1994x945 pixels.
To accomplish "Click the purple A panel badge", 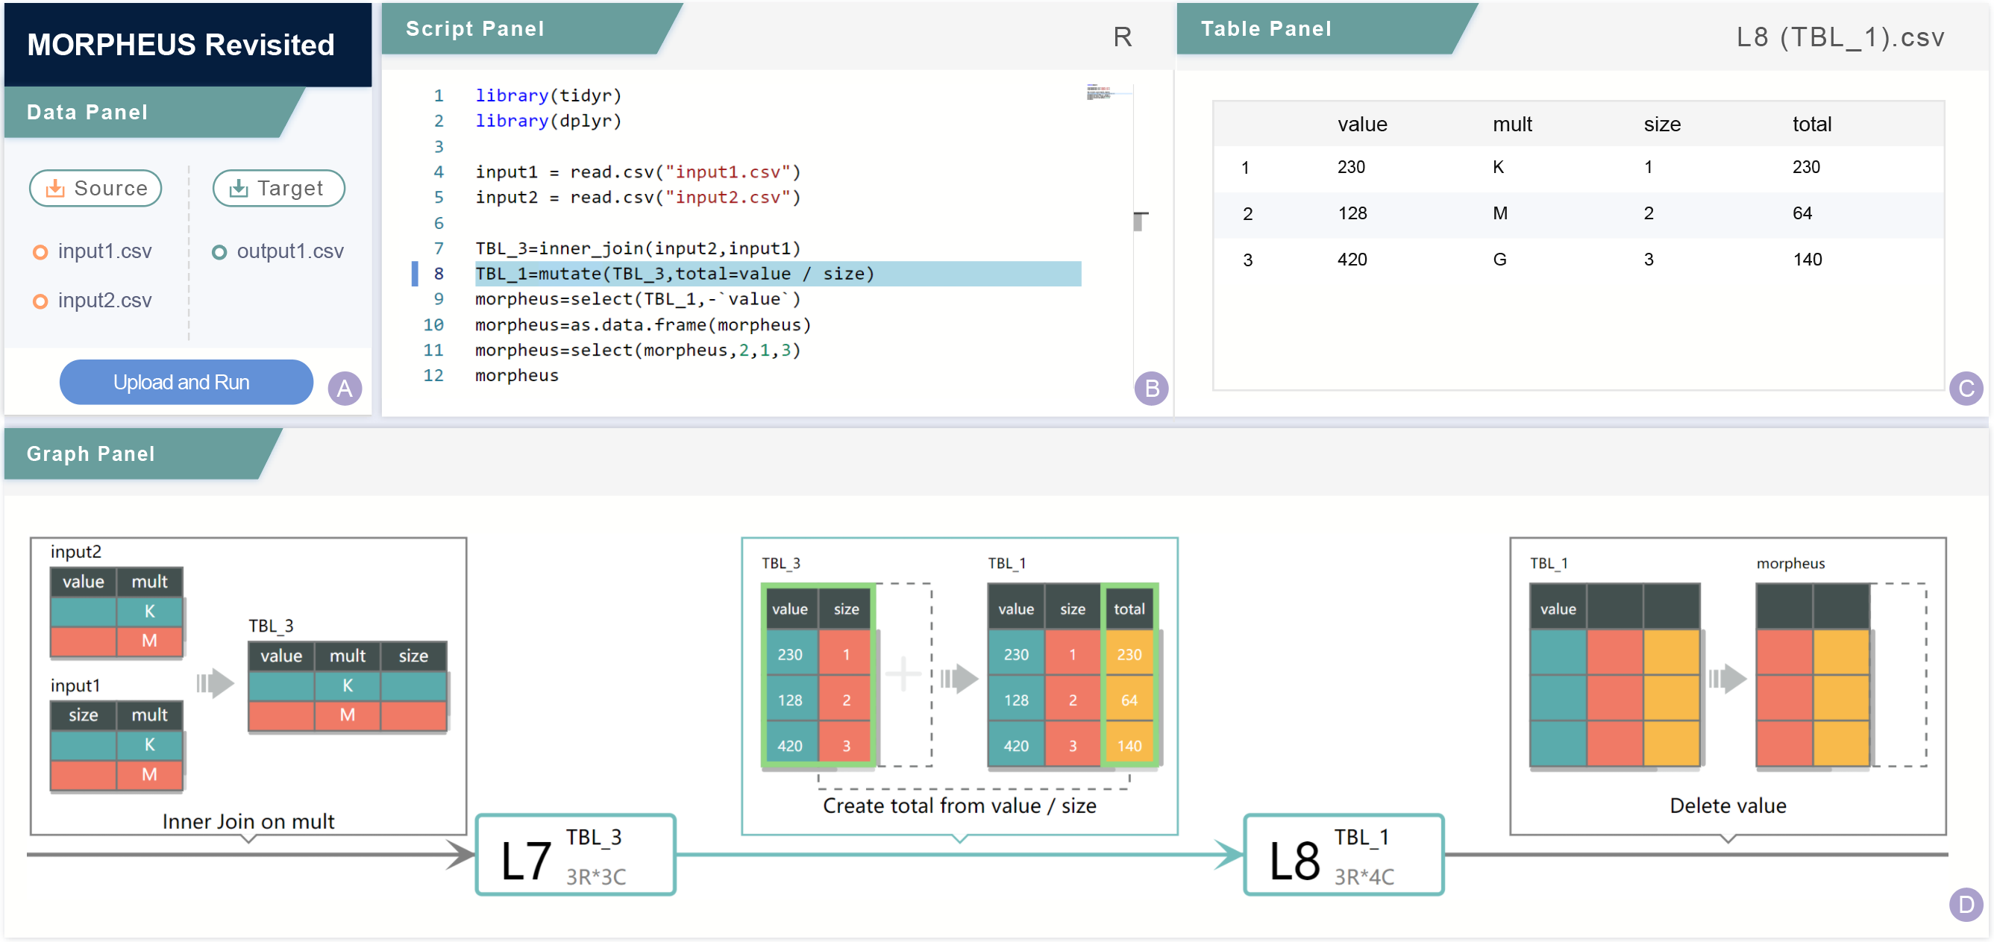I will (x=345, y=388).
